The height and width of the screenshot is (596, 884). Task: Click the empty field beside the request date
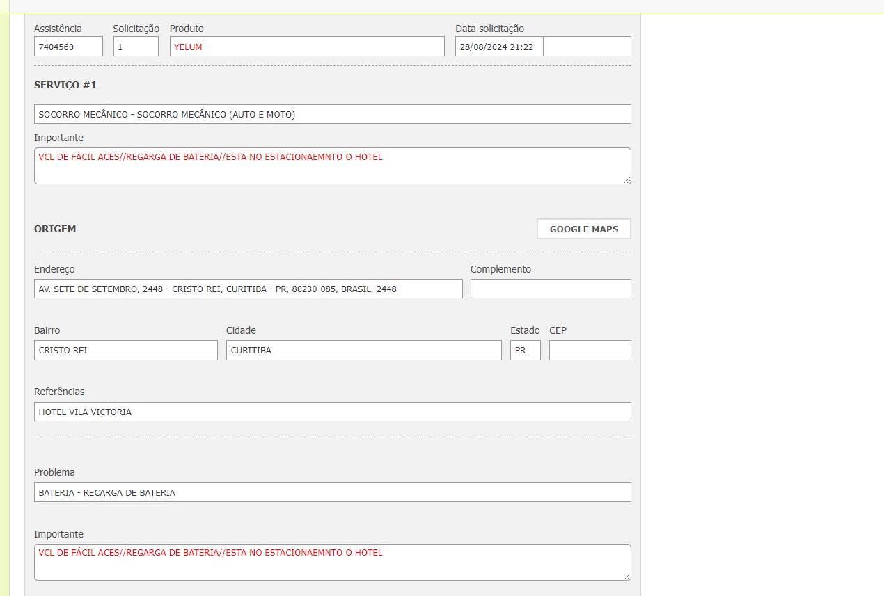pyautogui.click(x=587, y=47)
